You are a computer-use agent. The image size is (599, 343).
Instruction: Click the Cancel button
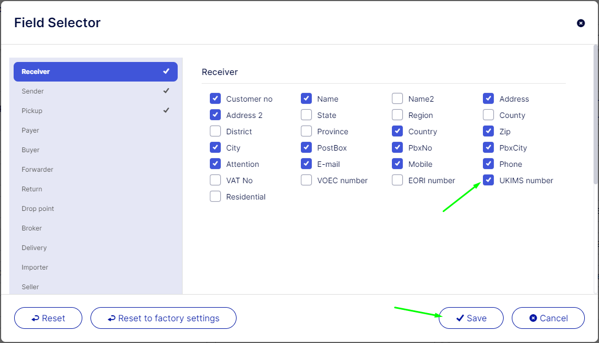pyautogui.click(x=548, y=318)
